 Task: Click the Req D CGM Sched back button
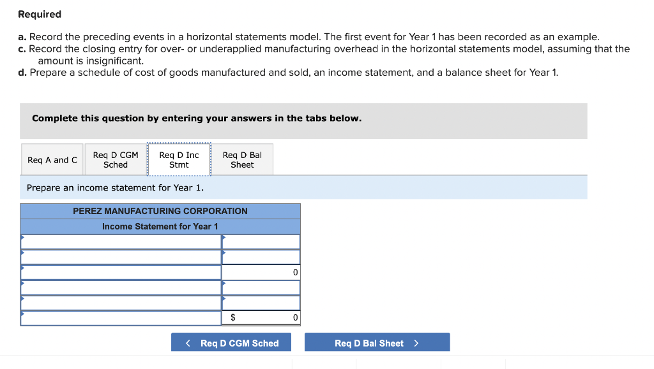[231, 342]
